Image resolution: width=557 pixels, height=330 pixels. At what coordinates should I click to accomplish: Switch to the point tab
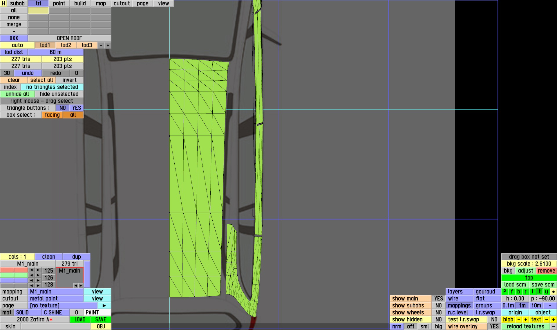(59, 3)
